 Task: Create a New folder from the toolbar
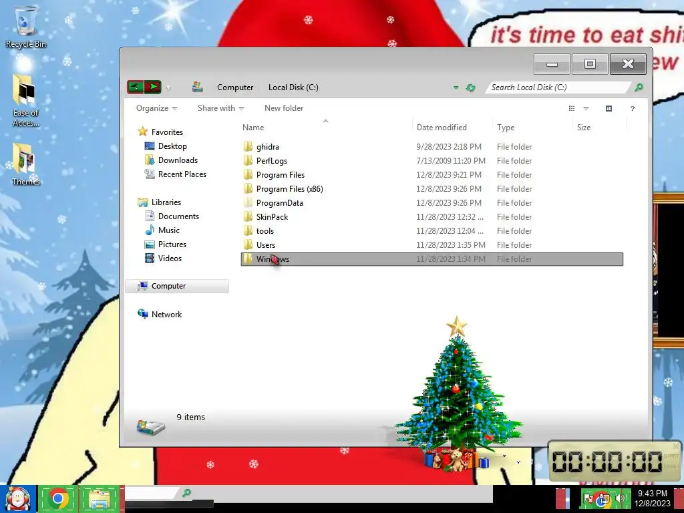(283, 108)
